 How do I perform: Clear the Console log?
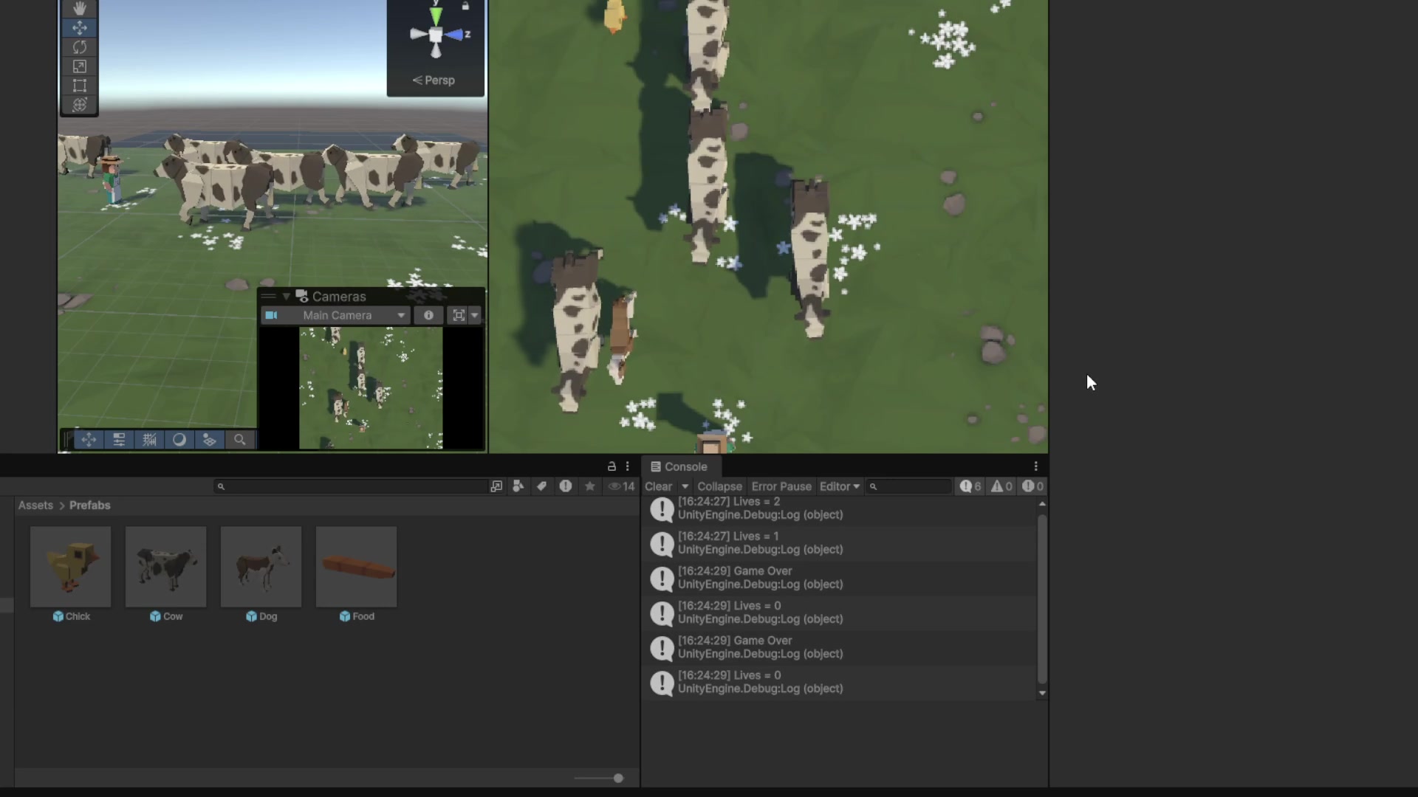click(659, 486)
